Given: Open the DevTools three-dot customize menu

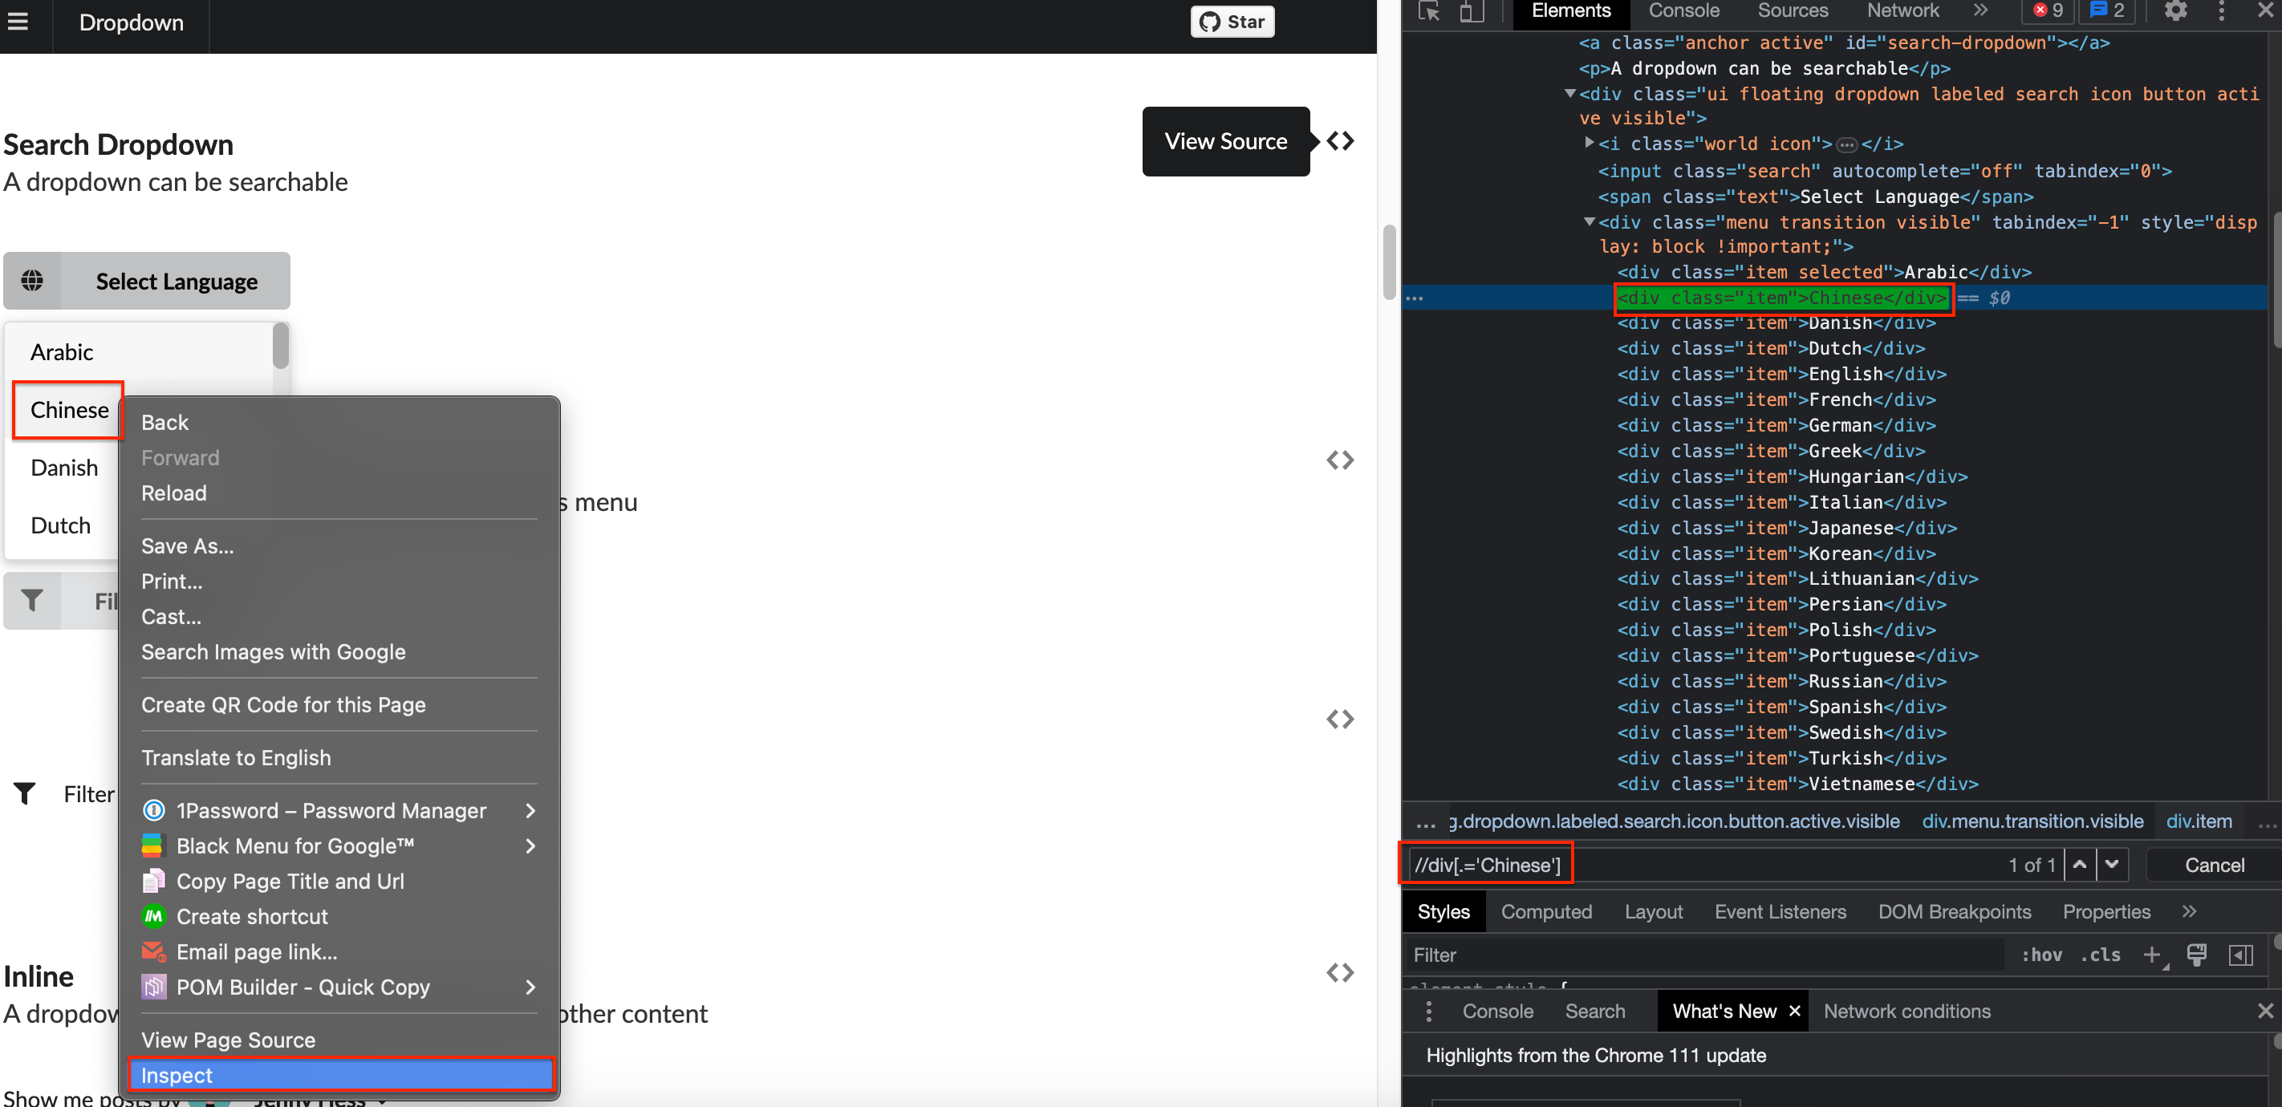Looking at the screenshot, I should tap(2222, 11).
